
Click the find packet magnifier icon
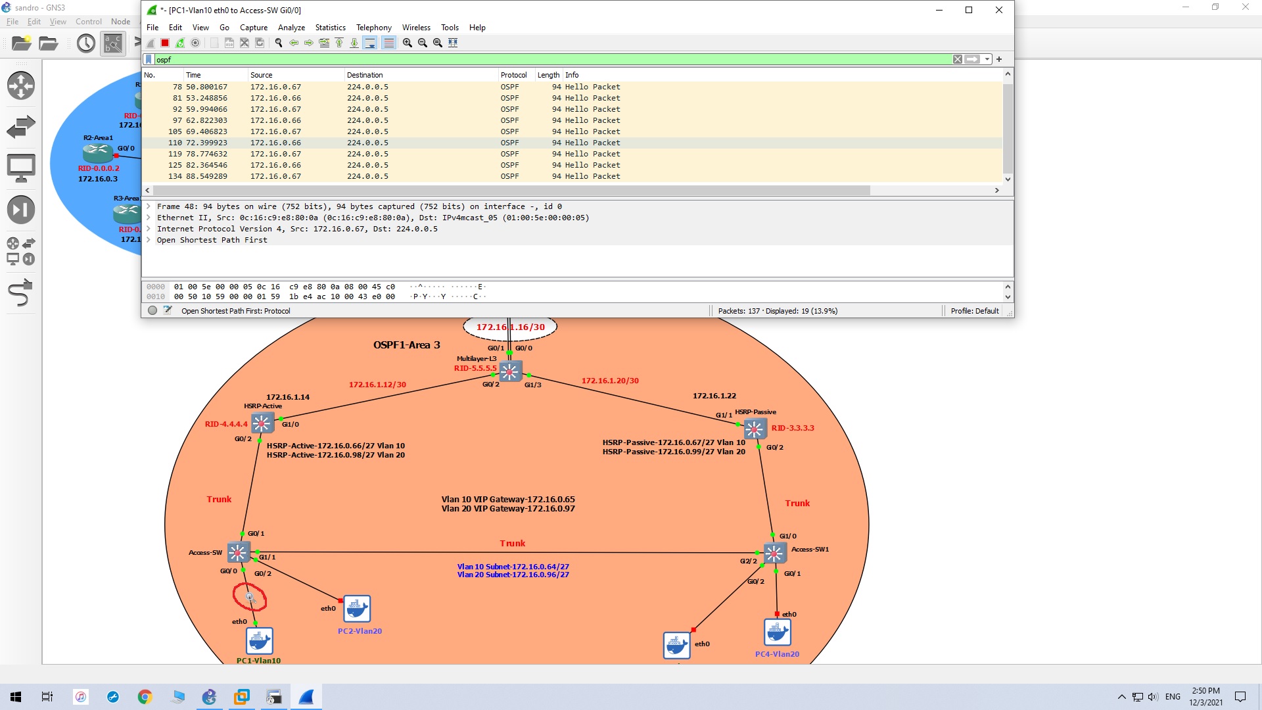click(x=279, y=43)
